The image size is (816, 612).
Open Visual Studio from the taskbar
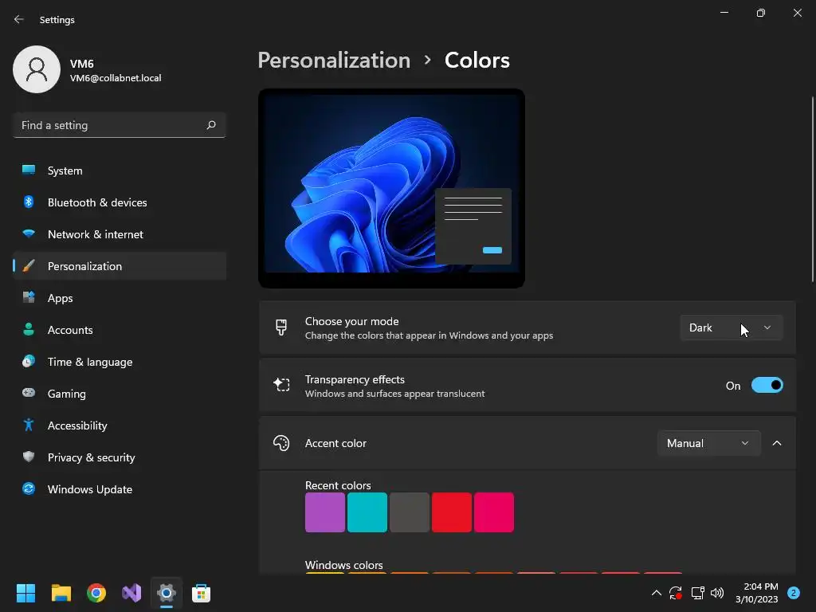[x=131, y=593]
